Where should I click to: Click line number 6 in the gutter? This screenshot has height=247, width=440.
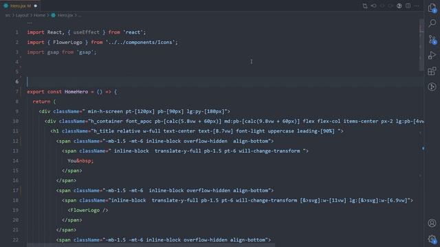pyautogui.click(x=16, y=82)
